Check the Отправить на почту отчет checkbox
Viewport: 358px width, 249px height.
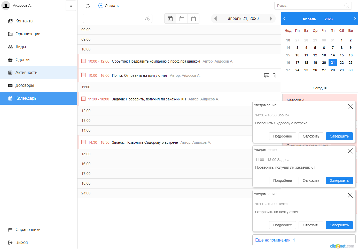coord(83,75)
